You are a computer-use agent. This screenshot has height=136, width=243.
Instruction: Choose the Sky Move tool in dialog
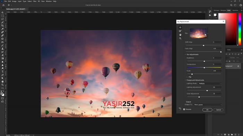[180, 27]
